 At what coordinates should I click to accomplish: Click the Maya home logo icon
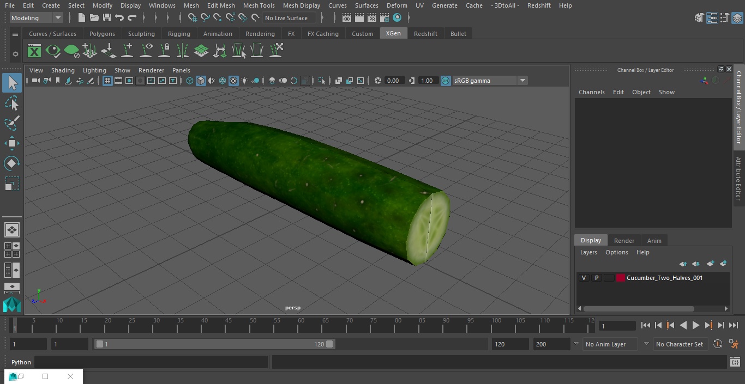point(12,304)
